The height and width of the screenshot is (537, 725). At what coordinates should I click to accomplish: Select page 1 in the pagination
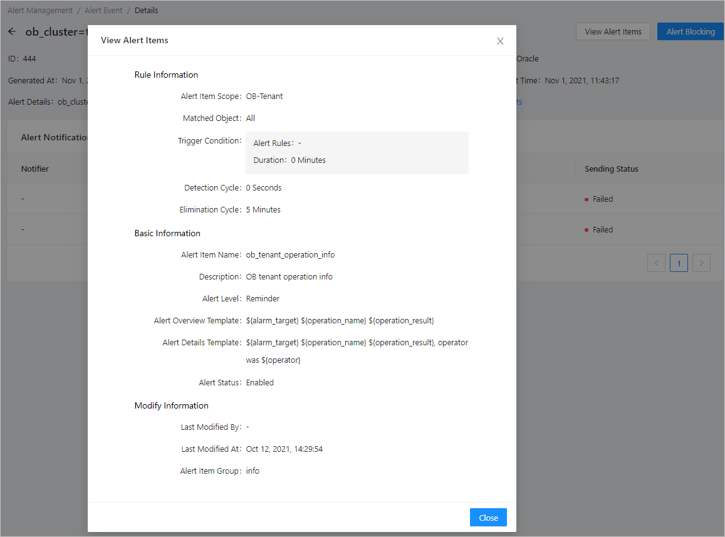(679, 263)
